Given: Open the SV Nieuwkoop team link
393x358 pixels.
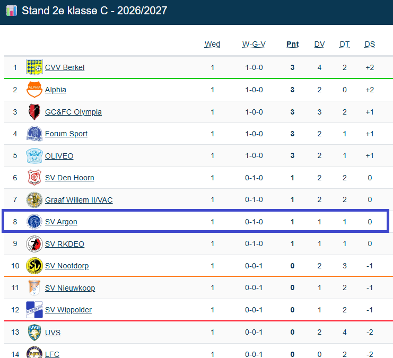Looking at the screenshot, I should [70, 288].
